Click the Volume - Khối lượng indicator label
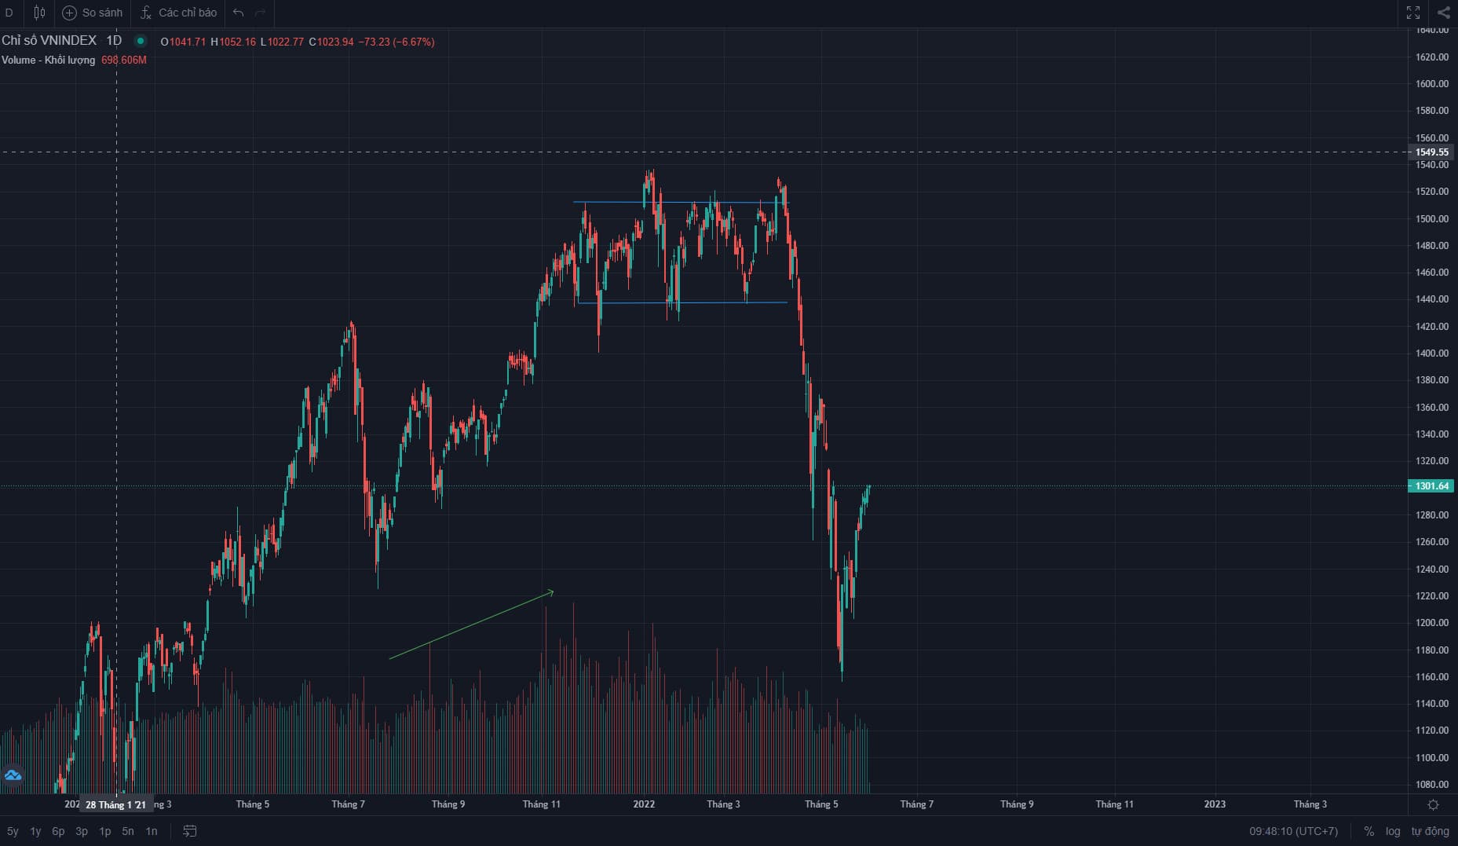This screenshot has width=1458, height=846. coord(48,60)
